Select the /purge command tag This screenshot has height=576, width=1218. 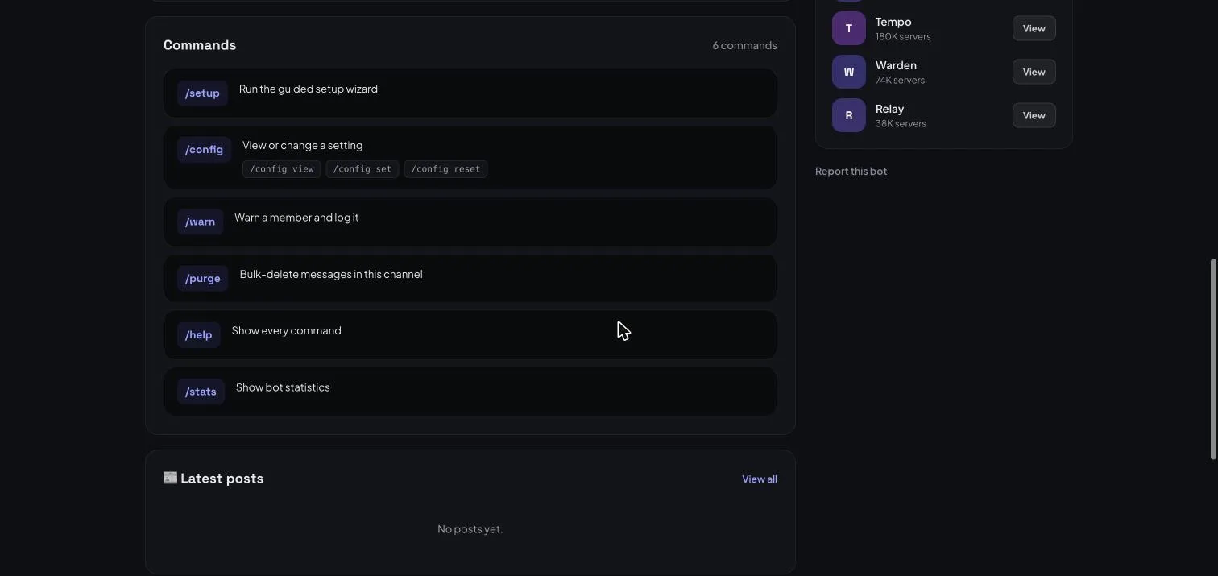[x=202, y=278]
